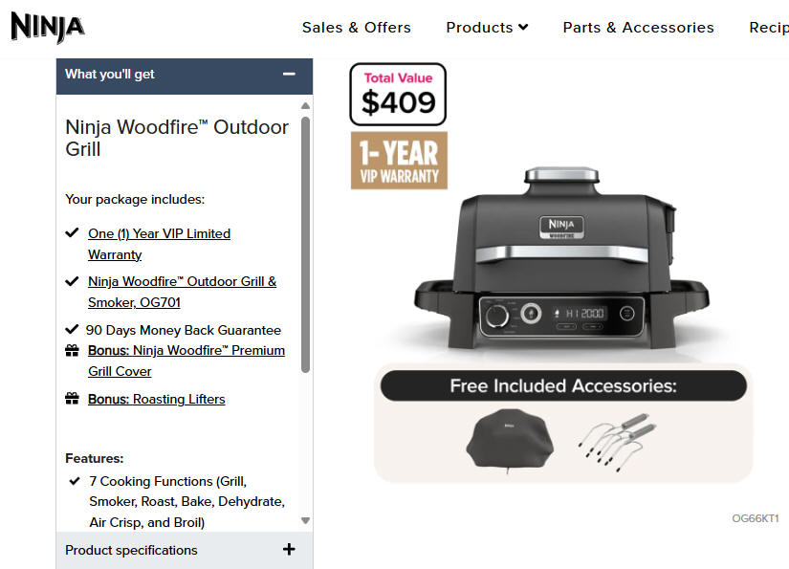Click the Total Value $409 badge

pos(398,94)
